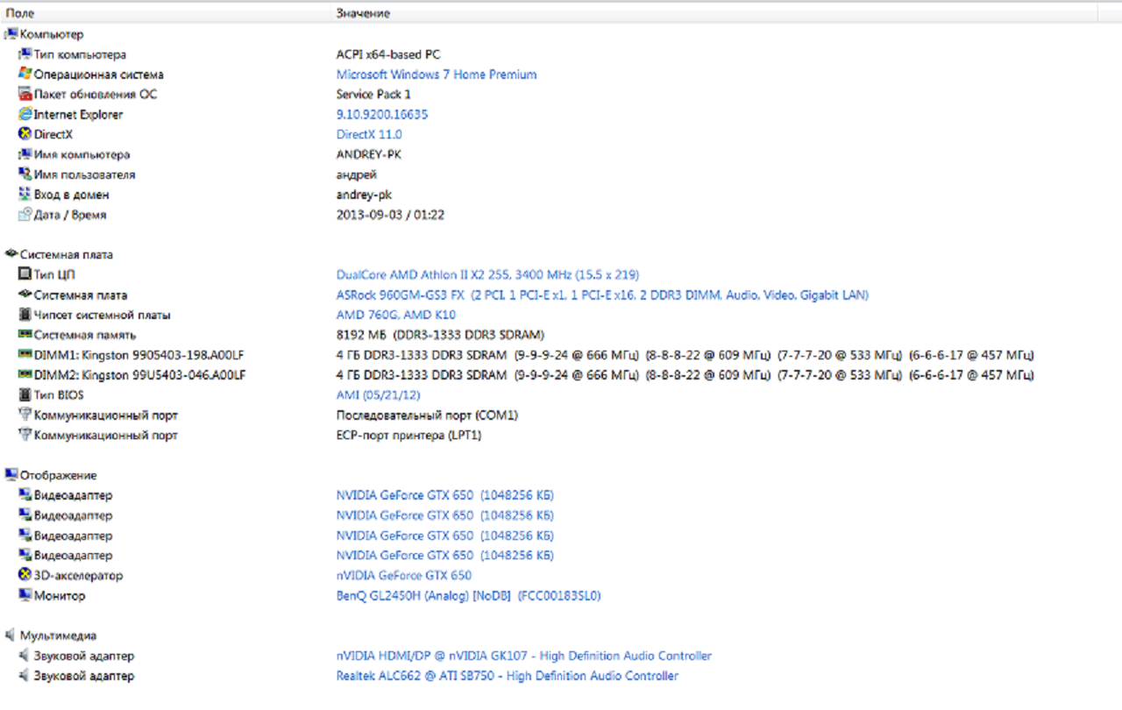Open the Microsoft Windows 7 Home Premium link
The image size is (1122, 710).
pyautogui.click(x=437, y=75)
